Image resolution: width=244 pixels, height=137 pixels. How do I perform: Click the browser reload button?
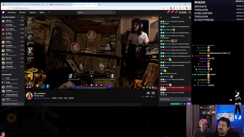pyautogui.click(x=9, y=8)
